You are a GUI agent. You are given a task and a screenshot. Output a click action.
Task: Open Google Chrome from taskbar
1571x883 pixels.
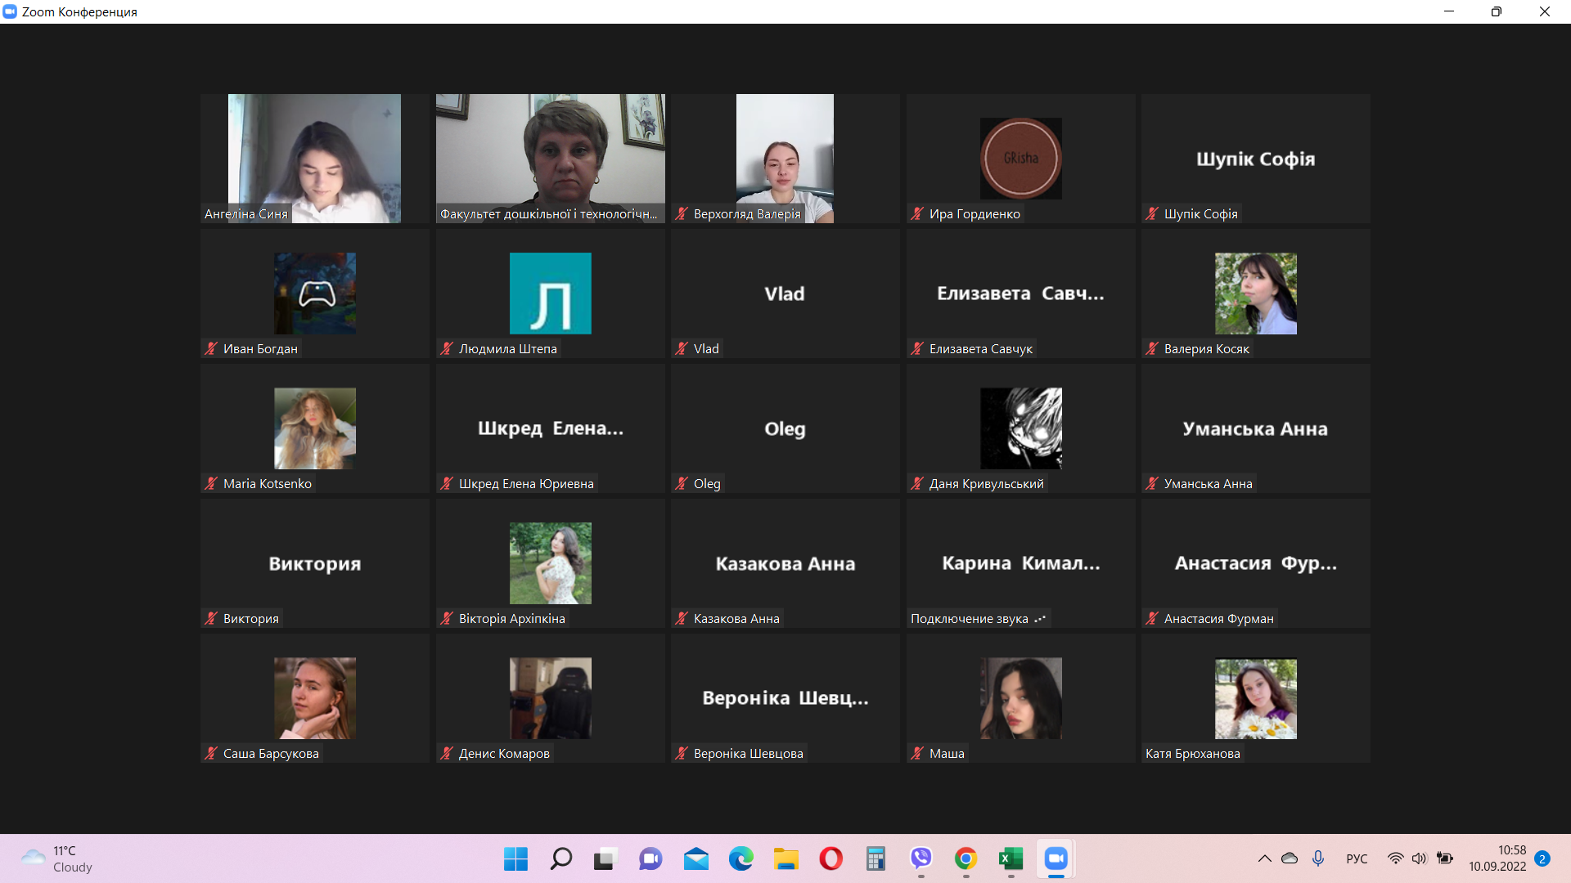pos(966,858)
